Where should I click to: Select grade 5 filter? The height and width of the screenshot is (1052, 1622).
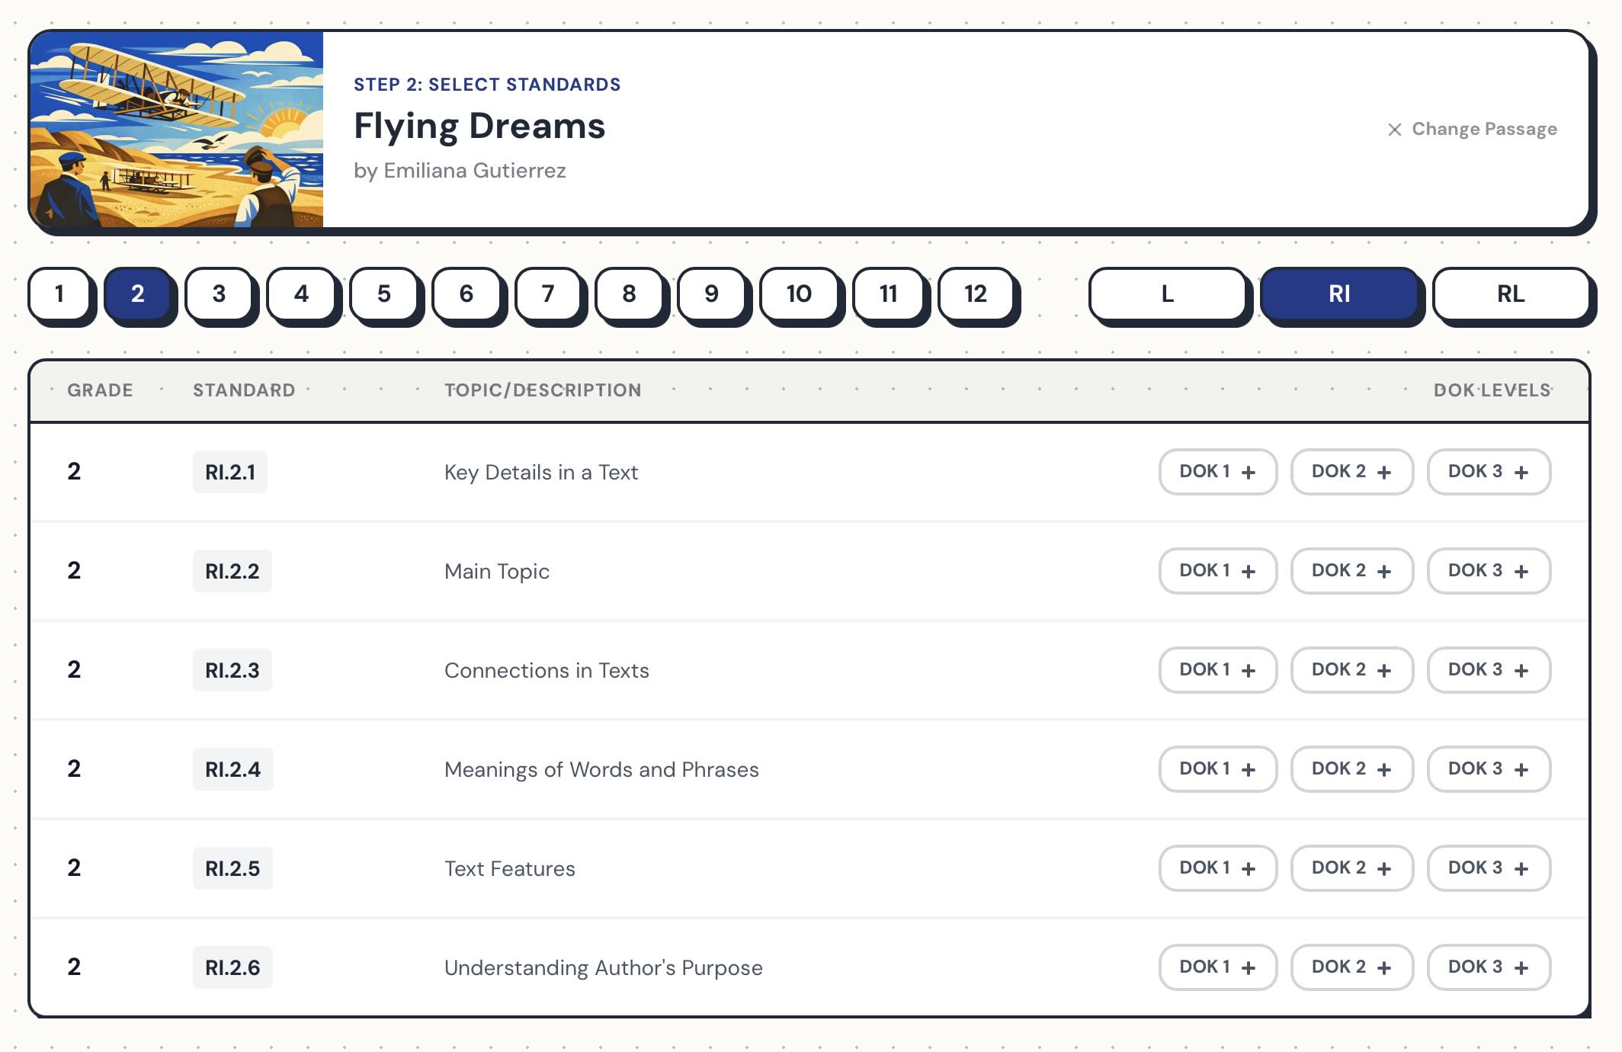[x=383, y=294]
